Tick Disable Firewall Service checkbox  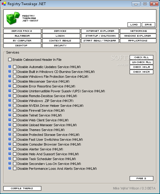(x=15, y=110)
